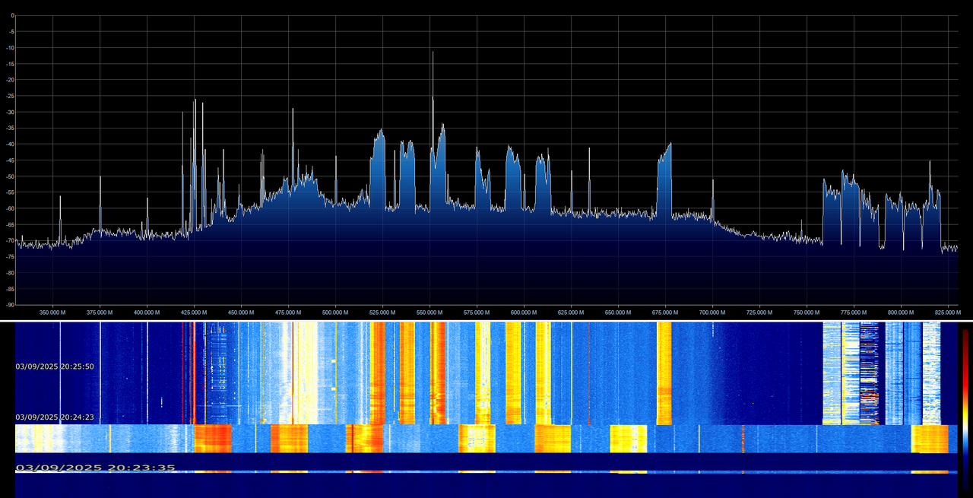Select the -80 dB level label
The width and height of the screenshot is (973, 498).
pyautogui.click(x=10, y=273)
